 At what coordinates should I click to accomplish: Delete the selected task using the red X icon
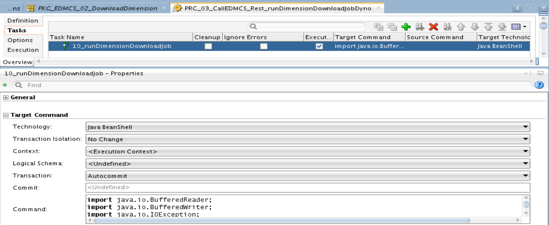click(433, 27)
